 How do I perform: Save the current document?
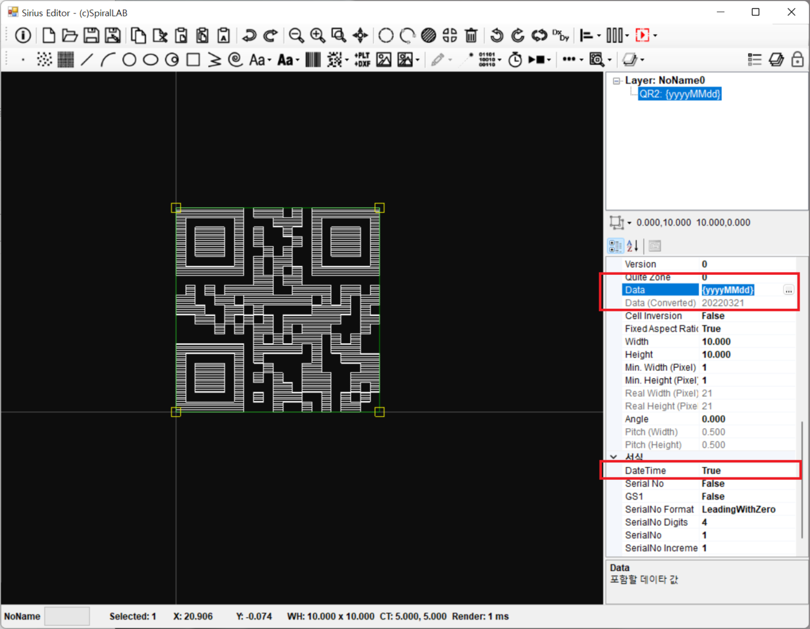pyautogui.click(x=91, y=36)
